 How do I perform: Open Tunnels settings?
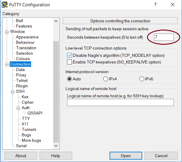click(29, 130)
